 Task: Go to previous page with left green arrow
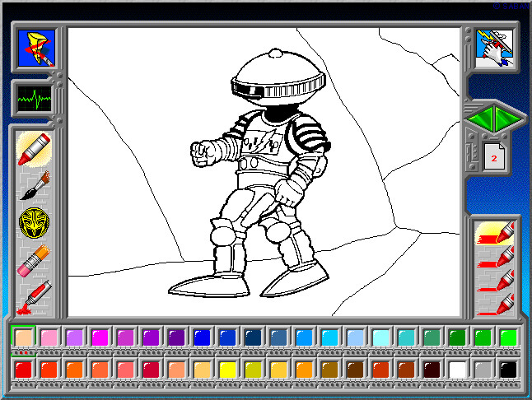coord(480,119)
